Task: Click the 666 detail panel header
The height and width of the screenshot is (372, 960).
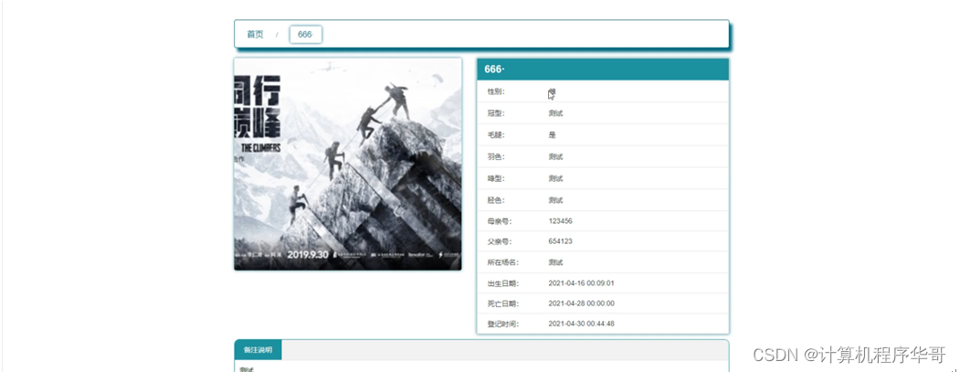Action: pos(603,69)
